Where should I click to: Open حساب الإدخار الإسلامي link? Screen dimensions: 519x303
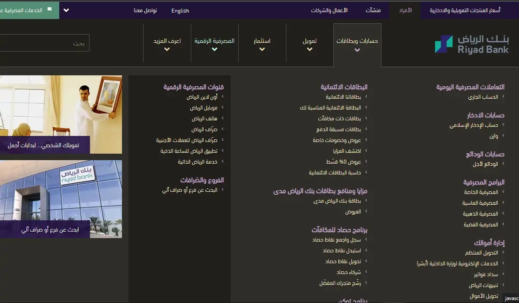click(x=474, y=126)
